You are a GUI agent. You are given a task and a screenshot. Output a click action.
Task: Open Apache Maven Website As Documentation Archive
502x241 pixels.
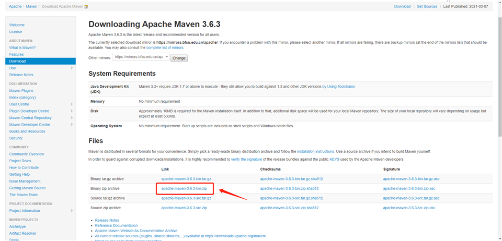tap(136, 231)
